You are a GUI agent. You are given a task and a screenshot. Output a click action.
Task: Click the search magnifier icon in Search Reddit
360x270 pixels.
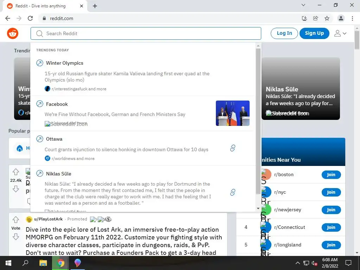click(39, 33)
